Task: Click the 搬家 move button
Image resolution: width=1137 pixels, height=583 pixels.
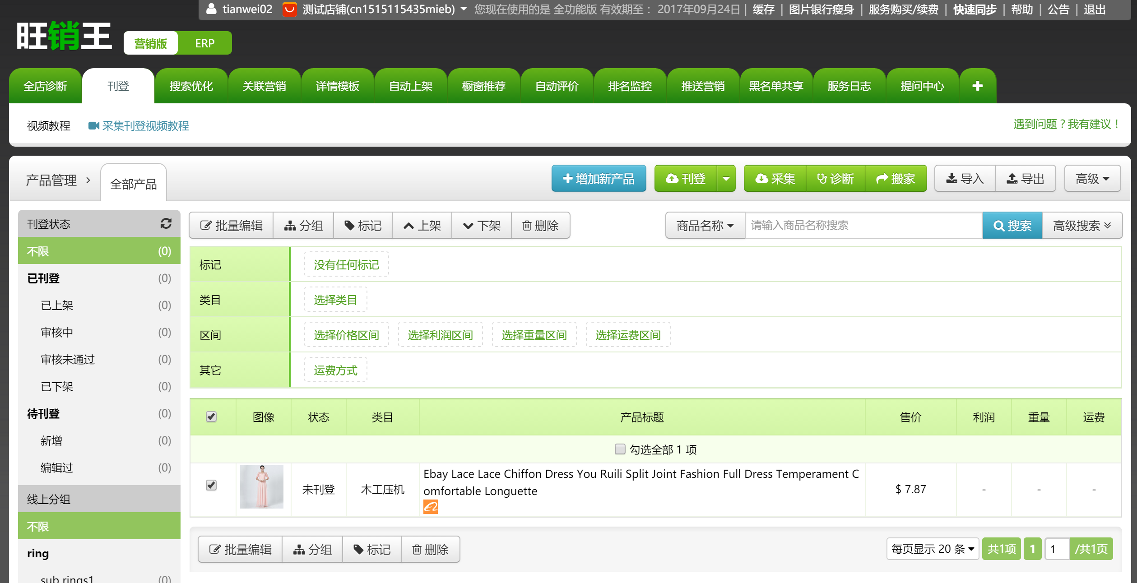Action: [896, 179]
